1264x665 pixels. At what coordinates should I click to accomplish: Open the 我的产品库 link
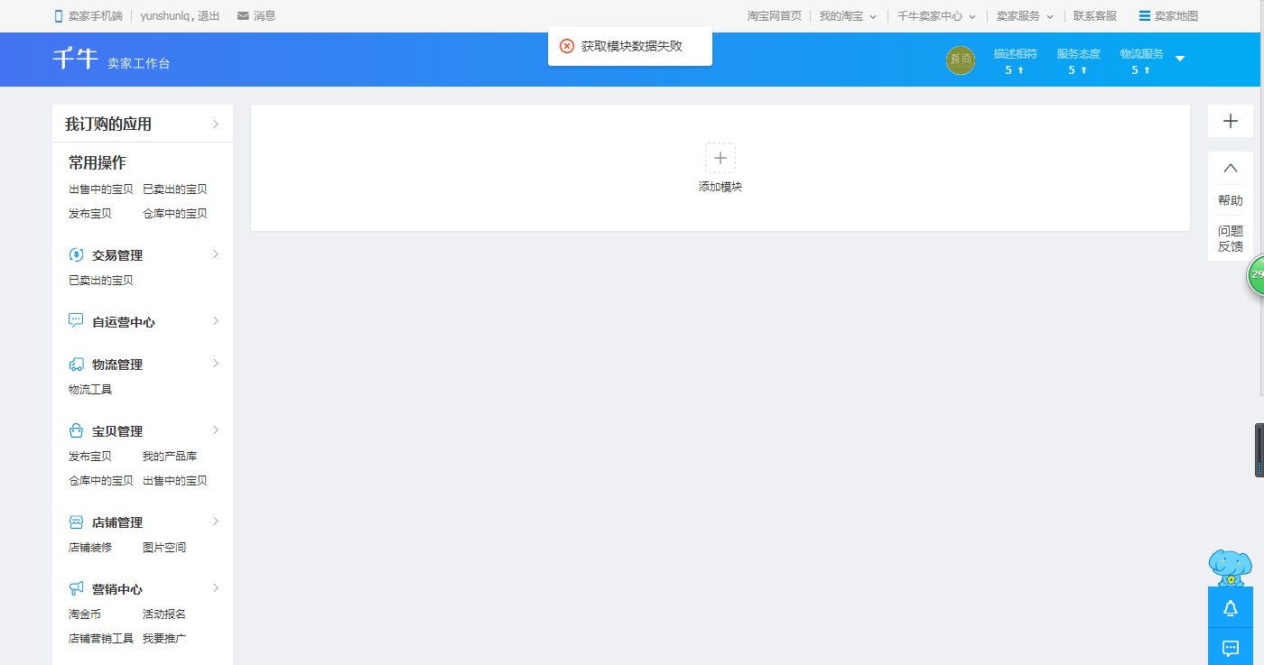(170, 457)
